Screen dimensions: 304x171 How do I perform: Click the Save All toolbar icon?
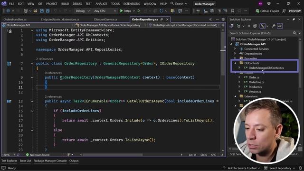pos(47,11)
